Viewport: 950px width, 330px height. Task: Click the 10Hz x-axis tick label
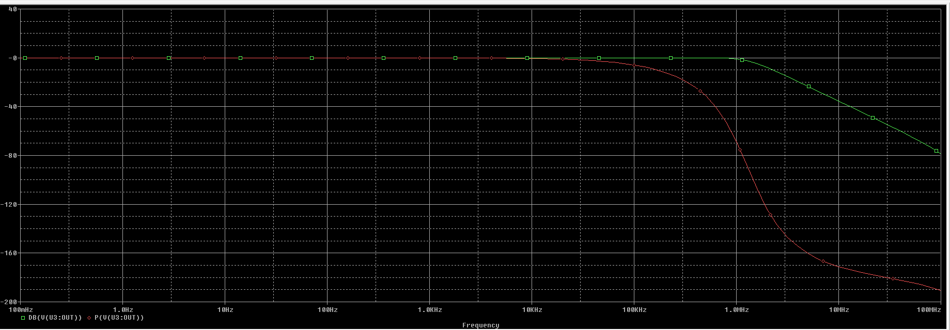[225, 310]
